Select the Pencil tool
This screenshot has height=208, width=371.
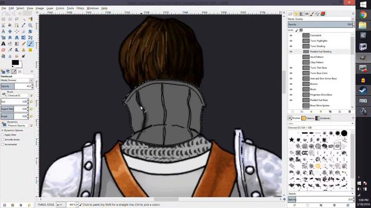pyautogui.click(x=24, y=44)
